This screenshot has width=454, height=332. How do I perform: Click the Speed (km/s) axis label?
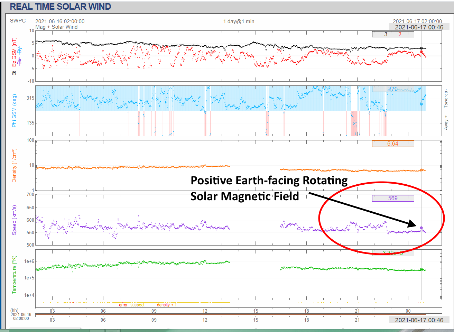coord(14,220)
